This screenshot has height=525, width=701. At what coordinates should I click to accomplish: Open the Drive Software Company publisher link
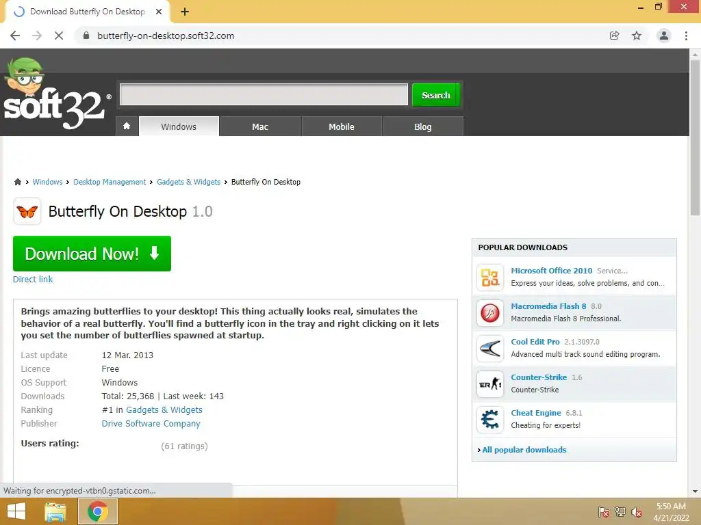[x=151, y=423]
